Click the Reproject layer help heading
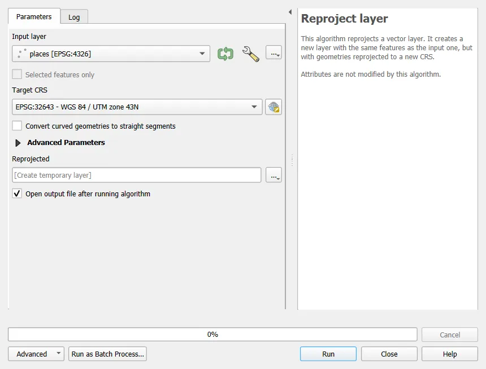The height and width of the screenshot is (369, 486). (344, 19)
